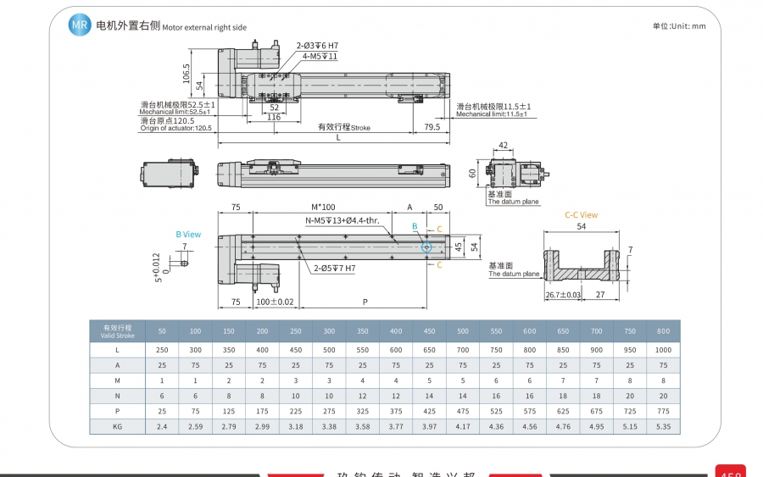Image resolution: width=763 pixels, height=477 pixels.
Task: Click the orange "C-C View" label
Action: pyautogui.click(x=581, y=215)
